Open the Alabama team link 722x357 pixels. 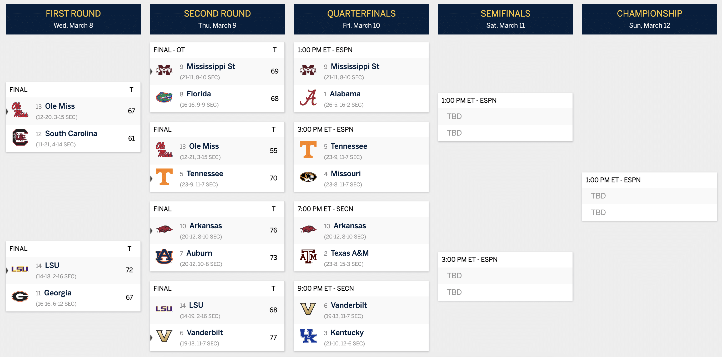point(345,94)
